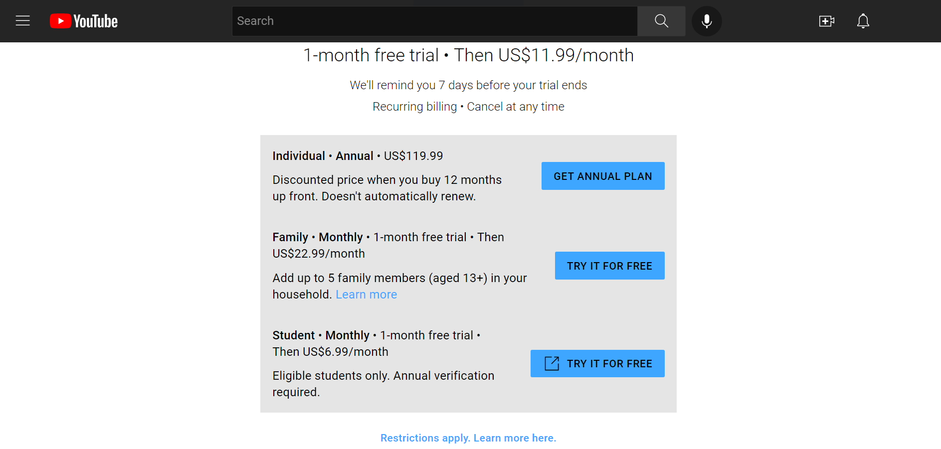Click the YouTube wordmark text
Screen dimensions: 941x449
pyautogui.click(x=96, y=21)
